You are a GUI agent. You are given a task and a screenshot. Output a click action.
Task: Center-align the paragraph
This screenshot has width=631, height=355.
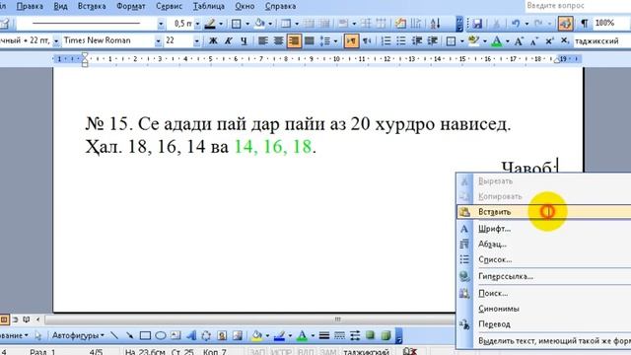pyautogui.click(x=278, y=40)
